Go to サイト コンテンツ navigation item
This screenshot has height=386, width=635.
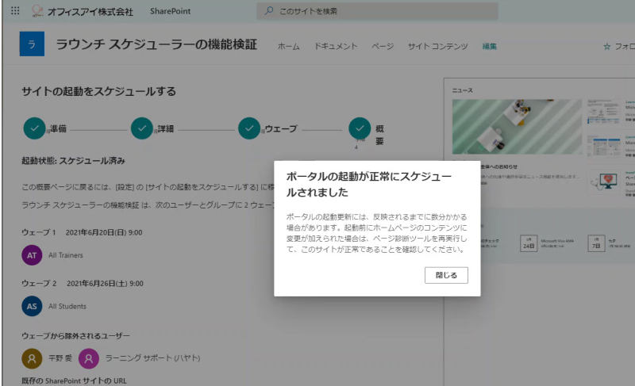(438, 47)
